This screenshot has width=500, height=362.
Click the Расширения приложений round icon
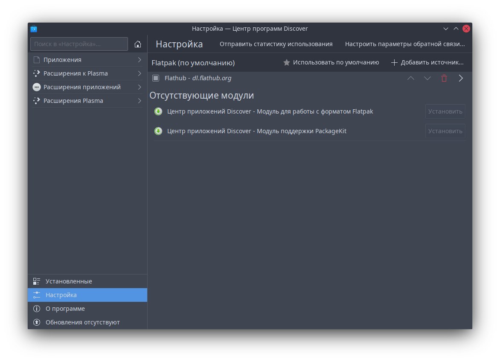tap(37, 87)
